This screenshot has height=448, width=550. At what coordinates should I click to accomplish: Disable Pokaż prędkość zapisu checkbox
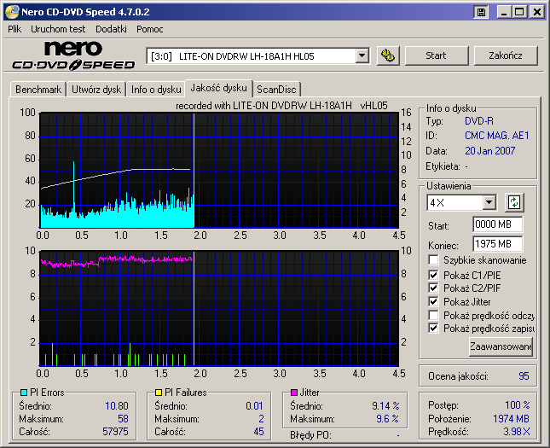point(433,329)
